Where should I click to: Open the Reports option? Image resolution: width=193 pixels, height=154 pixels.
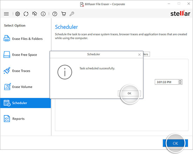(26, 119)
